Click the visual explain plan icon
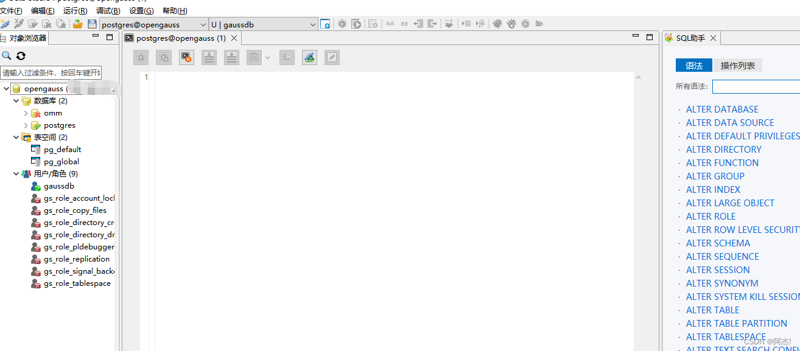Viewport: 800px width, 351px height. click(x=309, y=58)
